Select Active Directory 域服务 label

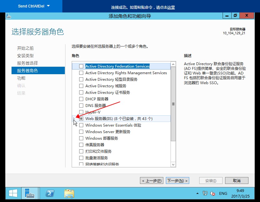(106, 86)
